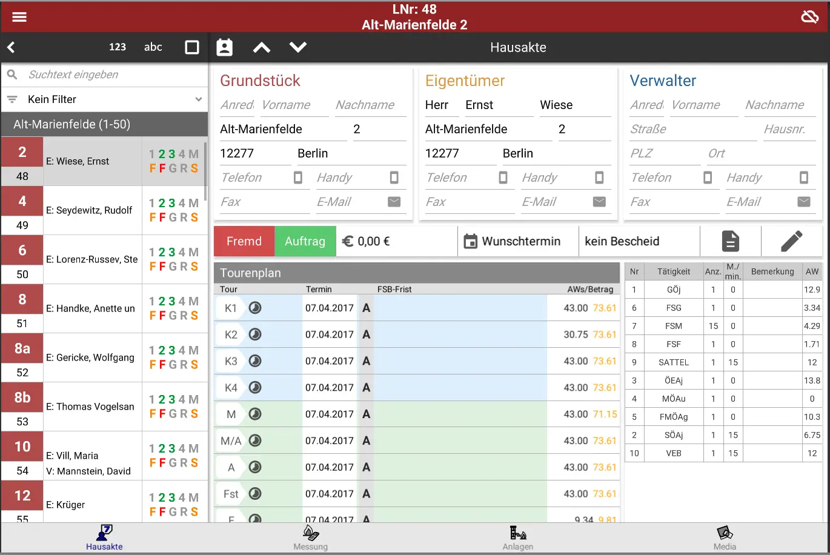The image size is (830, 555).
Task: Click the back arrow in list header
Action: (12, 47)
